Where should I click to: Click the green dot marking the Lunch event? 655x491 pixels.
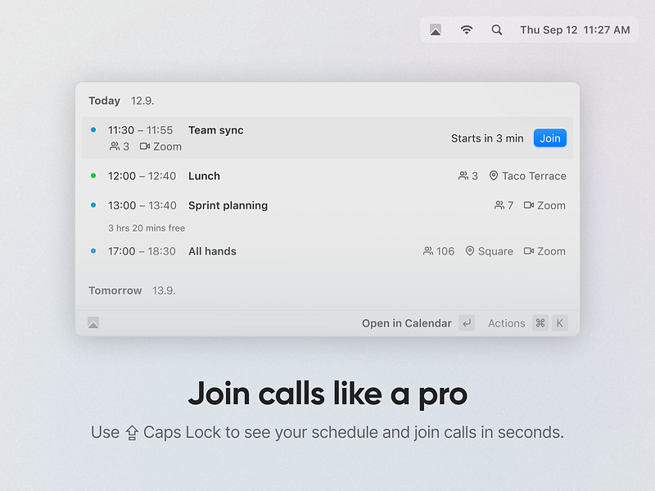(93, 175)
